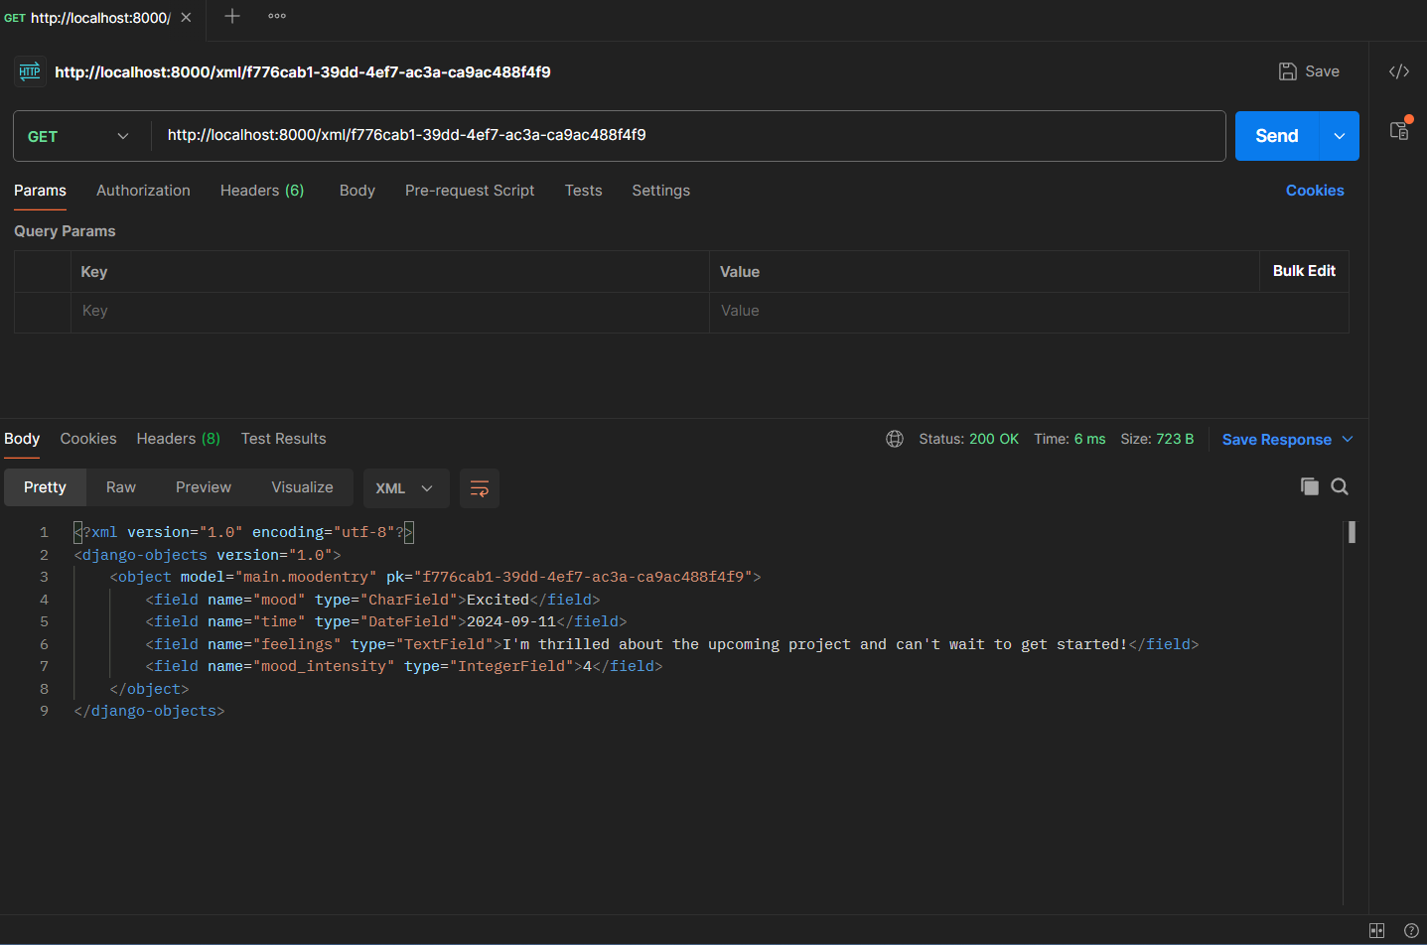The image size is (1427, 945).
Task: Toggle two-pane view icon in status bar
Action: (1376, 930)
